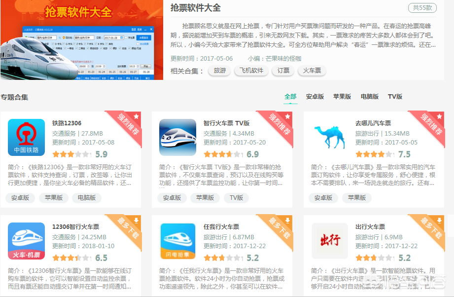Click the 铁路12306 简介 description text
The width and height of the screenshot is (454, 297).
tap(70, 175)
